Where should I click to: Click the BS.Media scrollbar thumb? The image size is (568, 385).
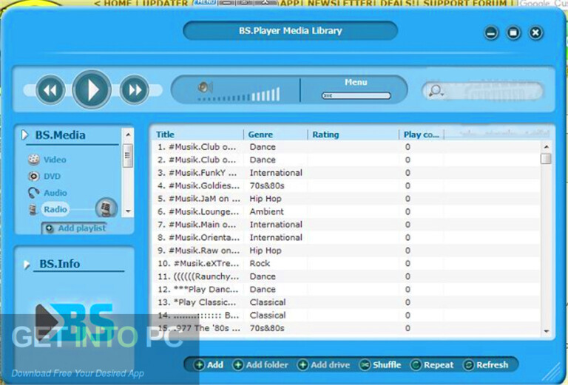coord(127,156)
